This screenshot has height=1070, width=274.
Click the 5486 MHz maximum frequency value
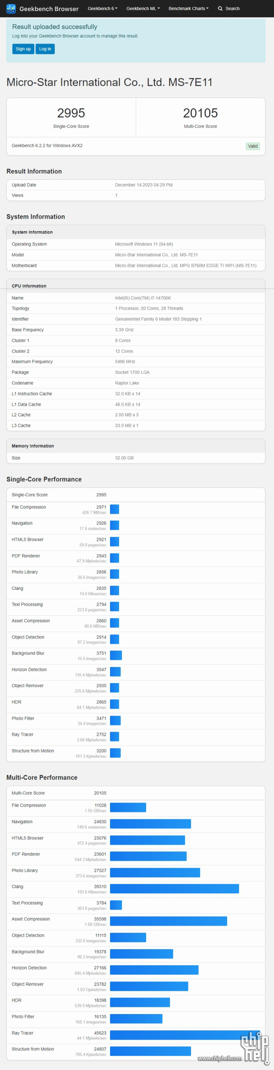click(x=125, y=362)
